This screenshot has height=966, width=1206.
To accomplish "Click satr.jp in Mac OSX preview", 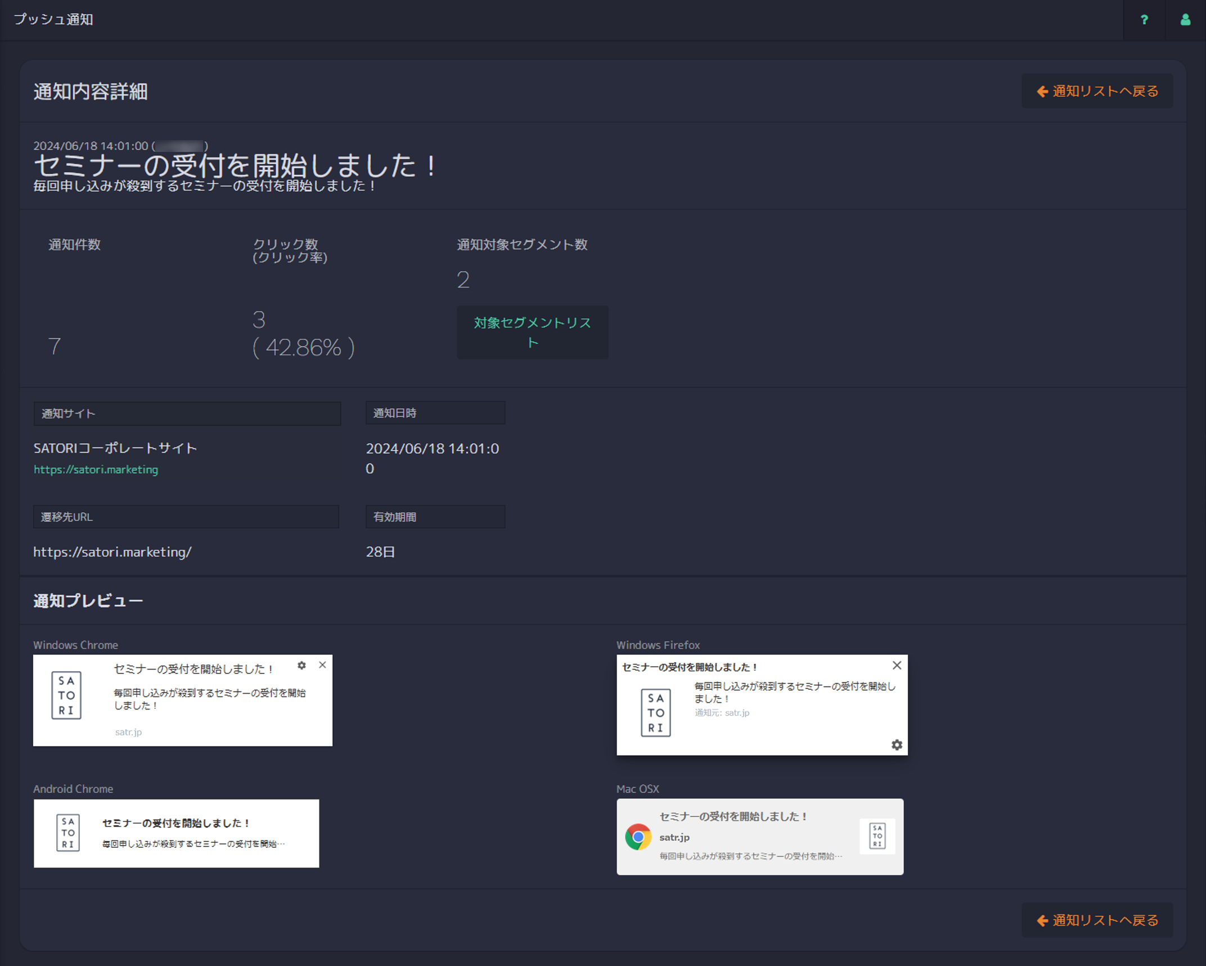I will click(674, 837).
